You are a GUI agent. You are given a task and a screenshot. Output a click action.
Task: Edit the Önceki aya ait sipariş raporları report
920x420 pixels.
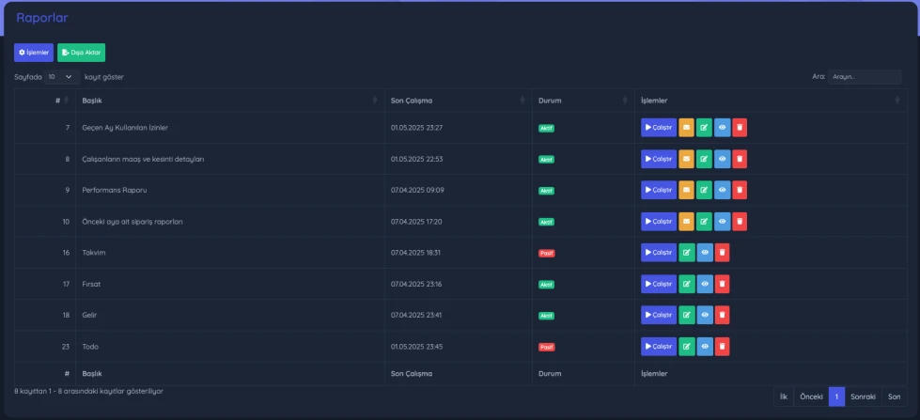coord(704,221)
